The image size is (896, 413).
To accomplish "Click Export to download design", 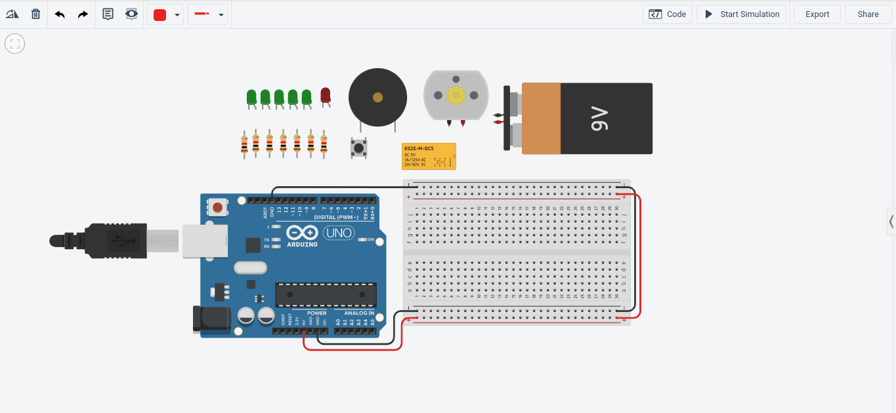I will [817, 14].
